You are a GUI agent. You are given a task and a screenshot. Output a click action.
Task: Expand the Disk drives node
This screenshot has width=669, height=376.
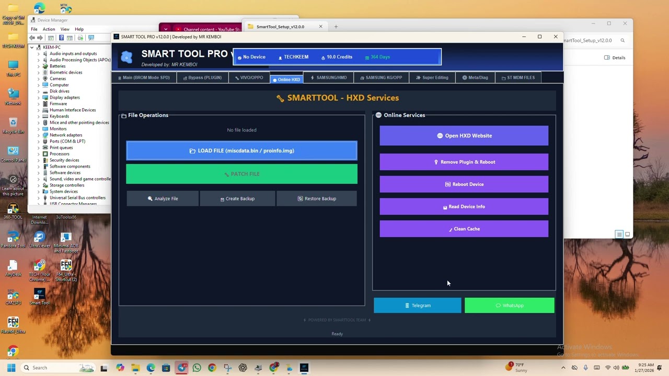pos(38,91)
